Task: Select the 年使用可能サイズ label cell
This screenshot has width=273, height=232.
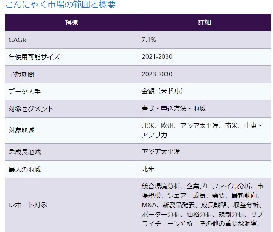Action: click(34, 57)
